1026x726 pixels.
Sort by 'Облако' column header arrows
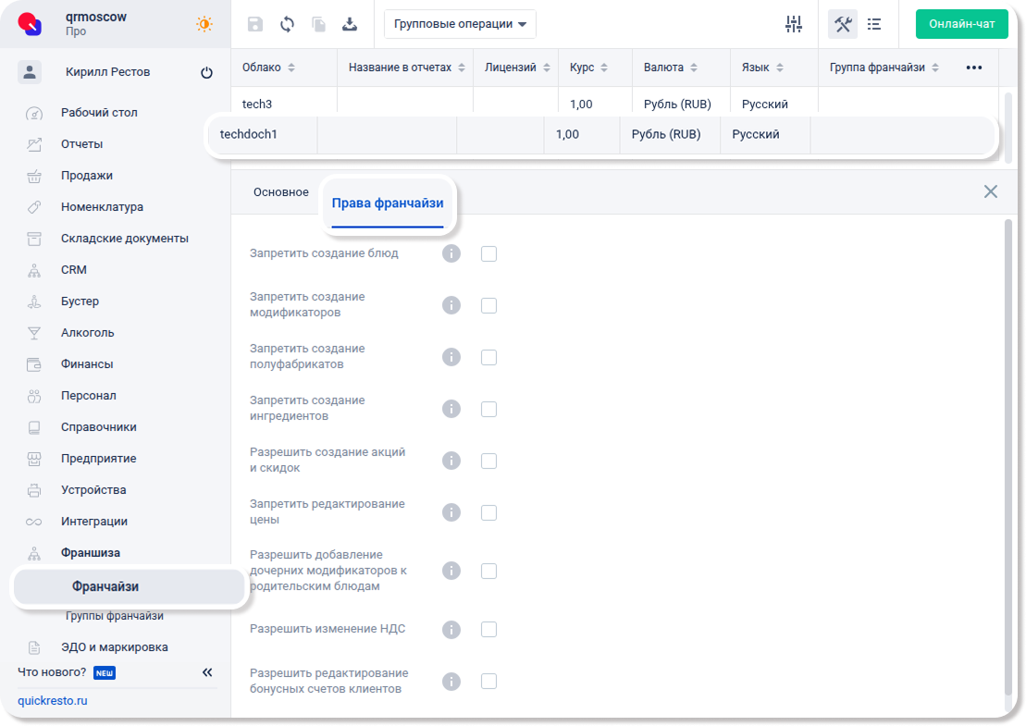(x=291, y=68)
